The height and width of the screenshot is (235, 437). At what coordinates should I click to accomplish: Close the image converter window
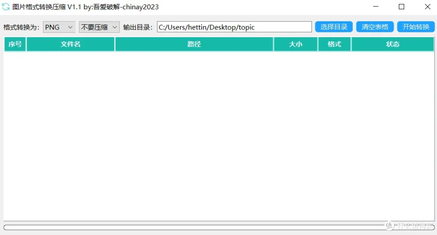pos(428,7)
